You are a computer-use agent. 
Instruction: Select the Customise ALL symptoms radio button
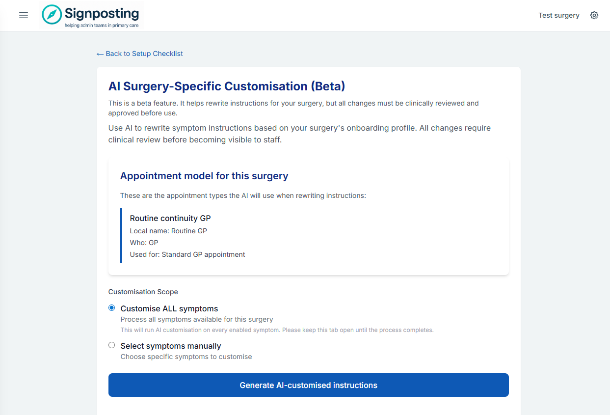(x=112, y=308)
